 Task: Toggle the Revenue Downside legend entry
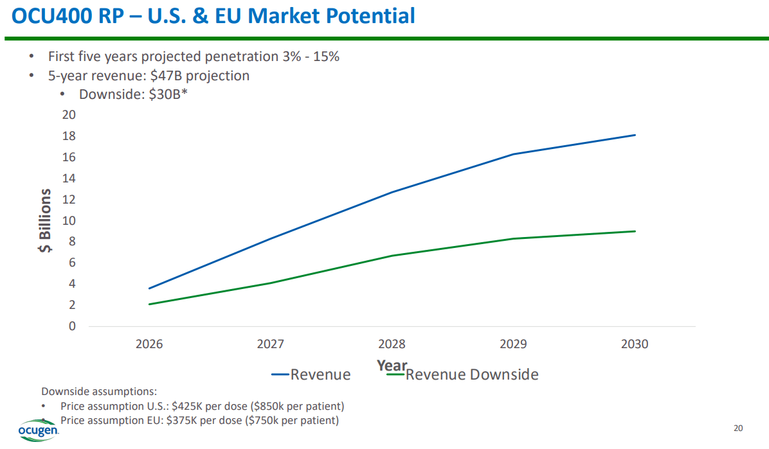tap(474, 374)
